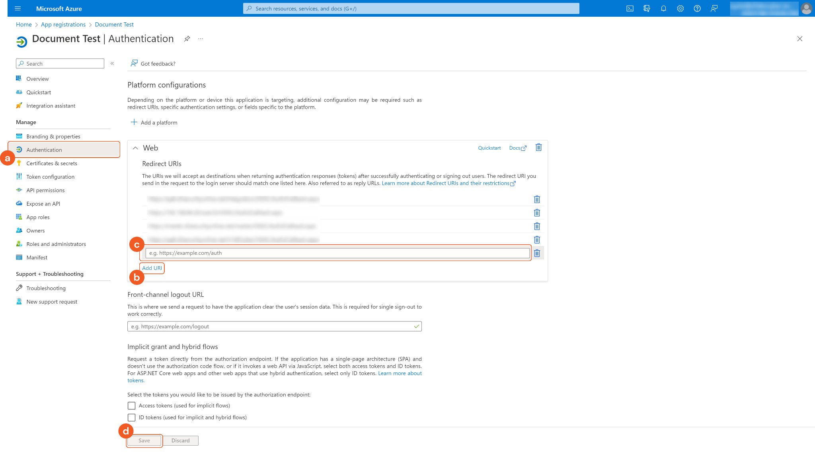815x454 pixels.
Task: Click the help question mark icon
Action: pyautogui.click(x=697, y=8)
